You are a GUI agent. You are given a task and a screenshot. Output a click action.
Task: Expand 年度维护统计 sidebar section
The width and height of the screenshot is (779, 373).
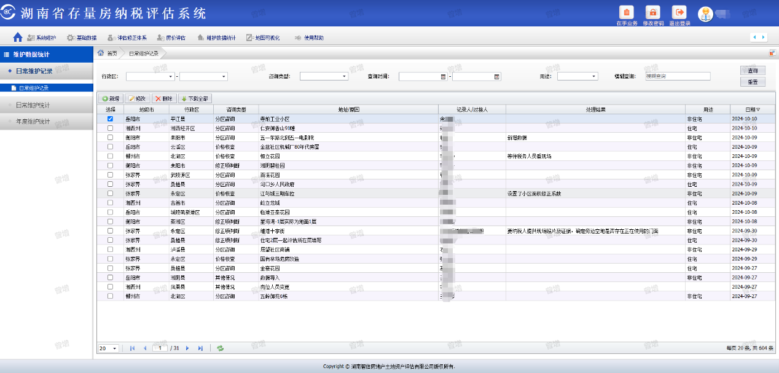46,121
